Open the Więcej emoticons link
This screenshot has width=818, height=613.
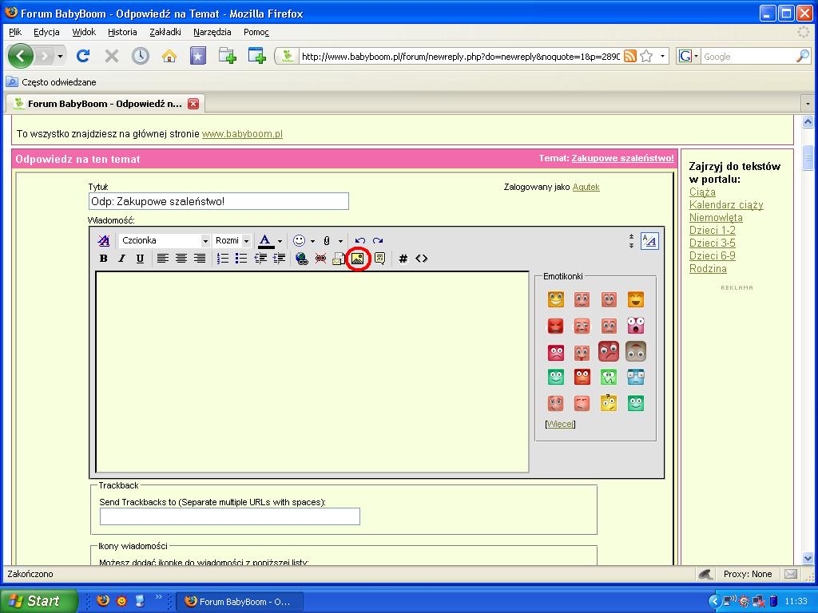click(x=560, y=424)
